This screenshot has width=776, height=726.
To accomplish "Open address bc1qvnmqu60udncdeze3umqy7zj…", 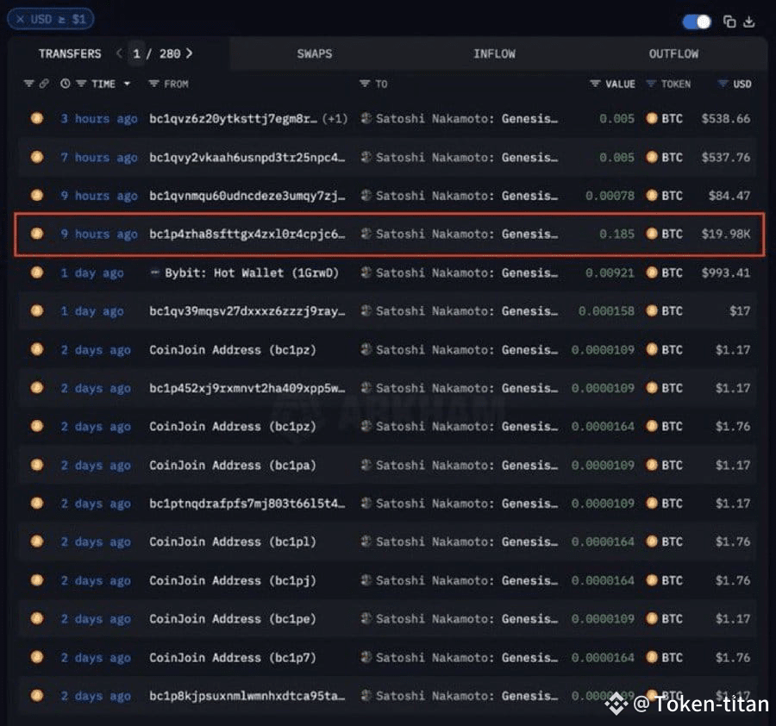I will (247, 196).
